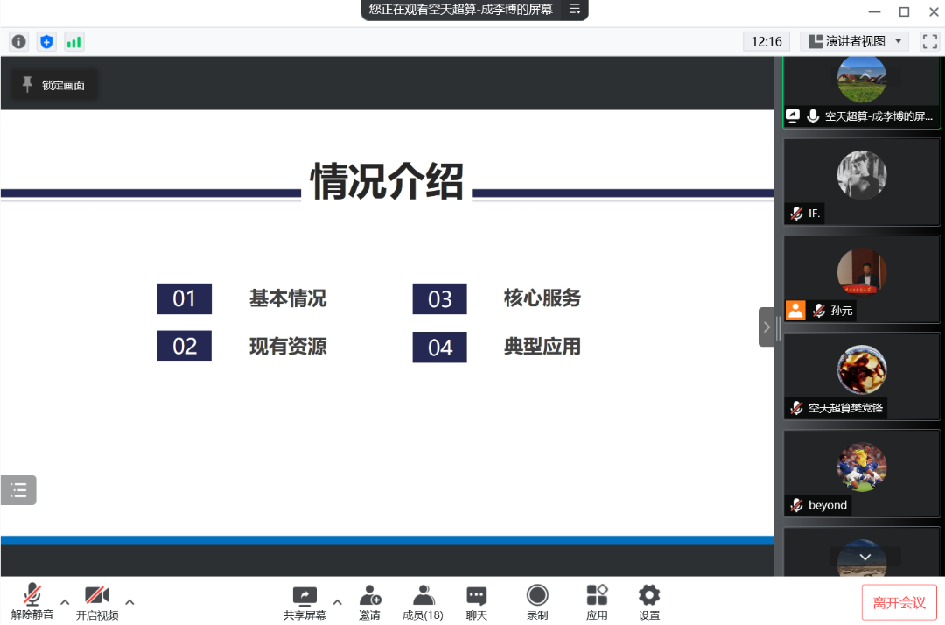Collapse the participant sidebar with the arrow
Viewport: 945px width, 625px height.
[x=768, y=327]
